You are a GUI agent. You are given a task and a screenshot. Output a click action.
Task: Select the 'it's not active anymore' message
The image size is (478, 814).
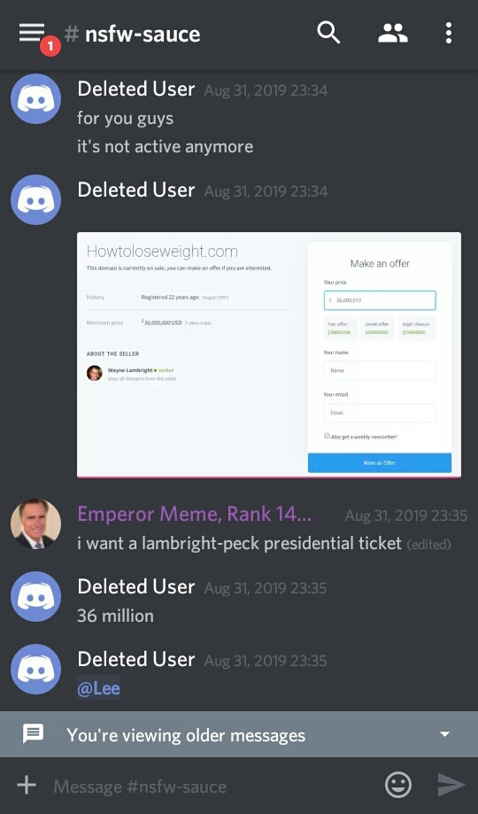pyautogui.click(x=165, y=146)
